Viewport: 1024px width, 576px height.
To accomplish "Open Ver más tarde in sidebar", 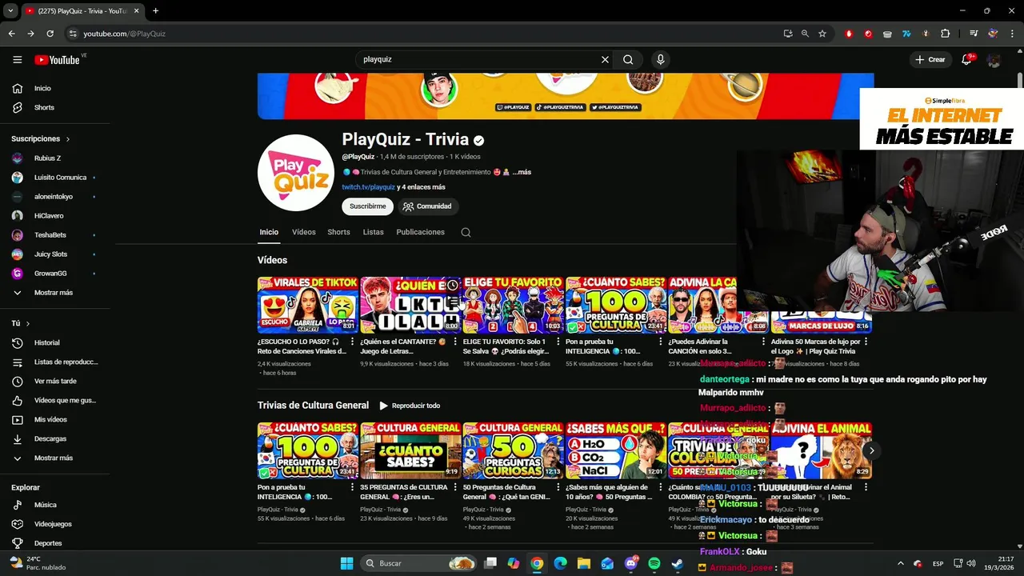I will tap(55, 381).
